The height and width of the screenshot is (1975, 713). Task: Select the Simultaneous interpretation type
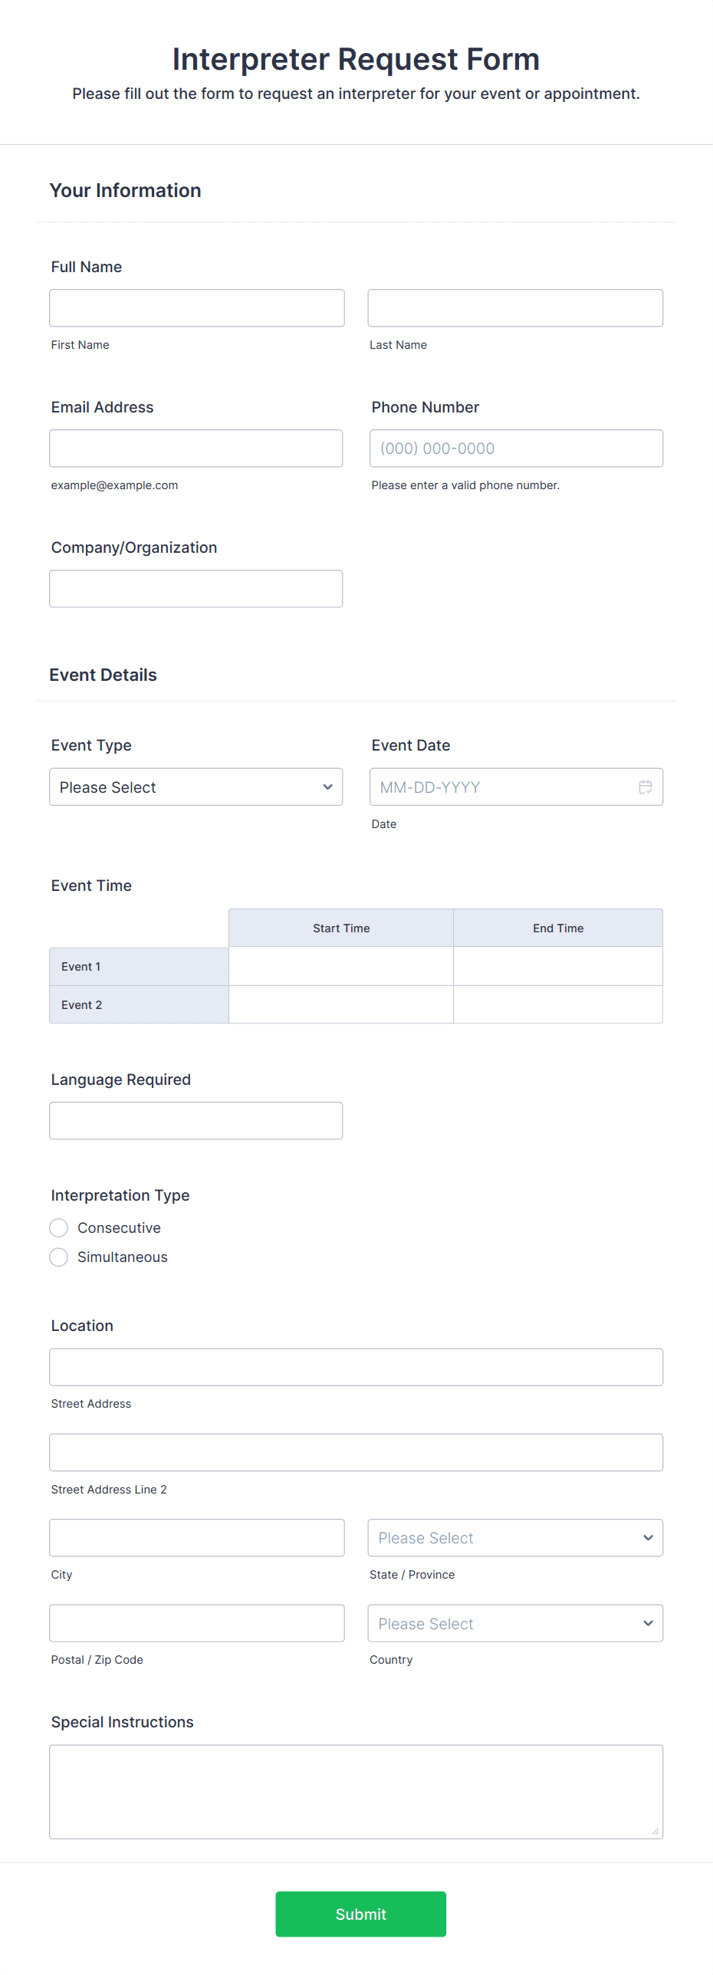point(59,1257)
